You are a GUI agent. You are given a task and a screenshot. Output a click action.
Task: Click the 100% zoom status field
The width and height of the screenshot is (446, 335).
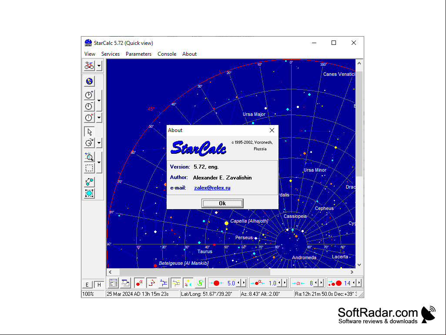93,294
